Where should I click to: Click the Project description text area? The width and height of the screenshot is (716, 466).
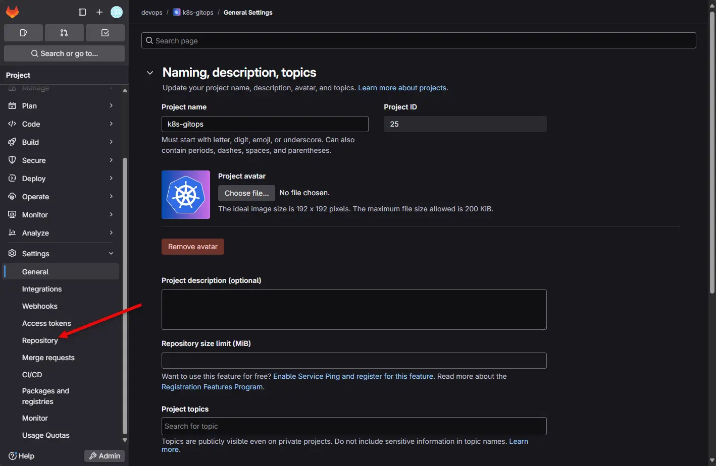point(354,310)
